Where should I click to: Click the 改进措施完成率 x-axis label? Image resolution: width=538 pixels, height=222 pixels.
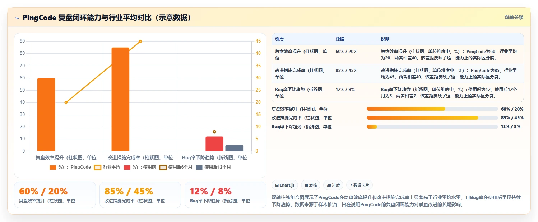(x=140, y=158)
